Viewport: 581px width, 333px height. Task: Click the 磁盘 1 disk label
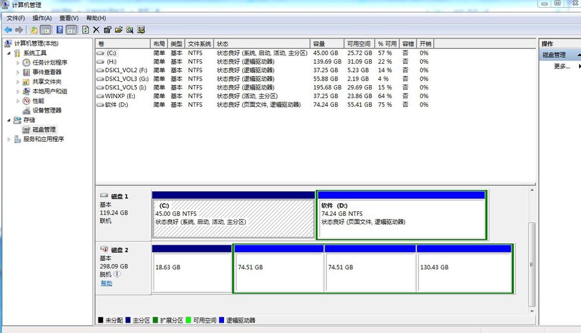tap(119, 196)
